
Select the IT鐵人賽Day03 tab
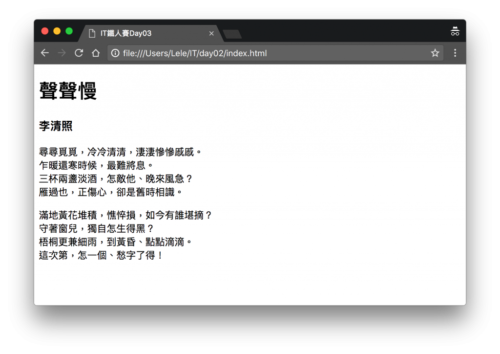[150, 33]
